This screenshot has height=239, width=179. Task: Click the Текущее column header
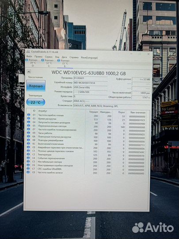tap(93, 112)
